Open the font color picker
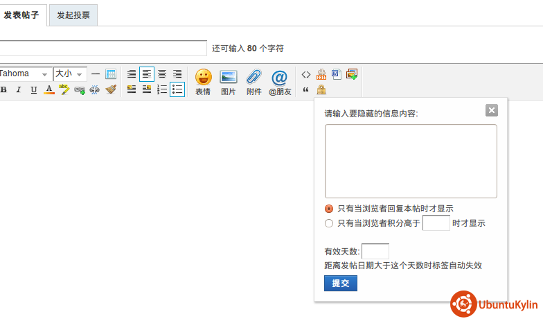 click(x=49, y=89)
